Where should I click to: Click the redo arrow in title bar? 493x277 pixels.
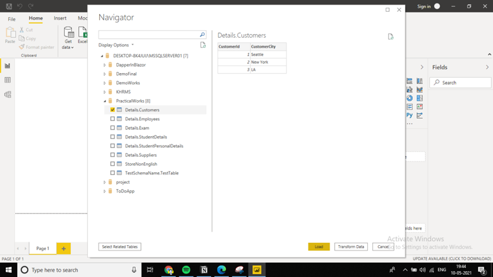pyautogui.click(x=31, y=6)
